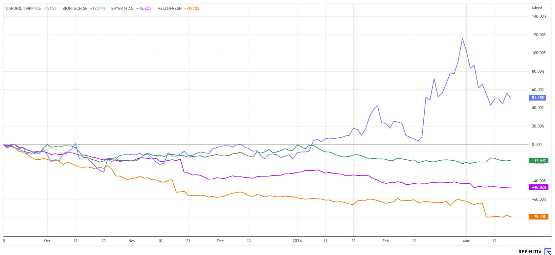
Task: Click the Oct label on time axis
Action: [x=47, y=241]
